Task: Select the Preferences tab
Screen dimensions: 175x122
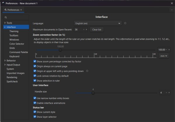Action: pyautogui.click(x=13, y=10)
